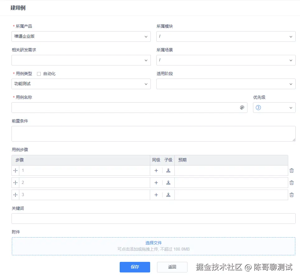This screenshot has width=300, height=279.
Task: Add a child step under step 1
Action: (x=168, y=171)
